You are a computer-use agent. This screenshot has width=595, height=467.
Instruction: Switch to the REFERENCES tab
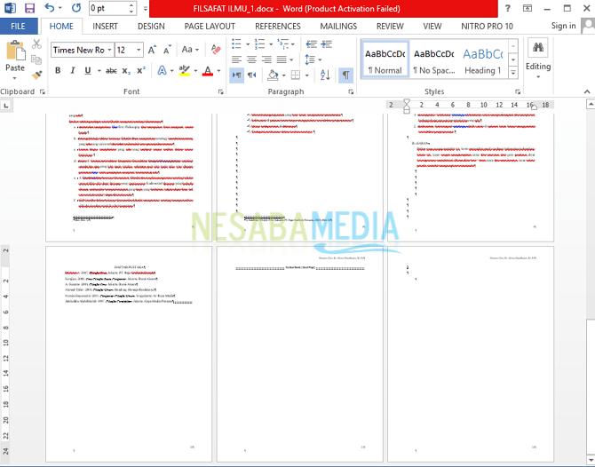coord(278,26)
